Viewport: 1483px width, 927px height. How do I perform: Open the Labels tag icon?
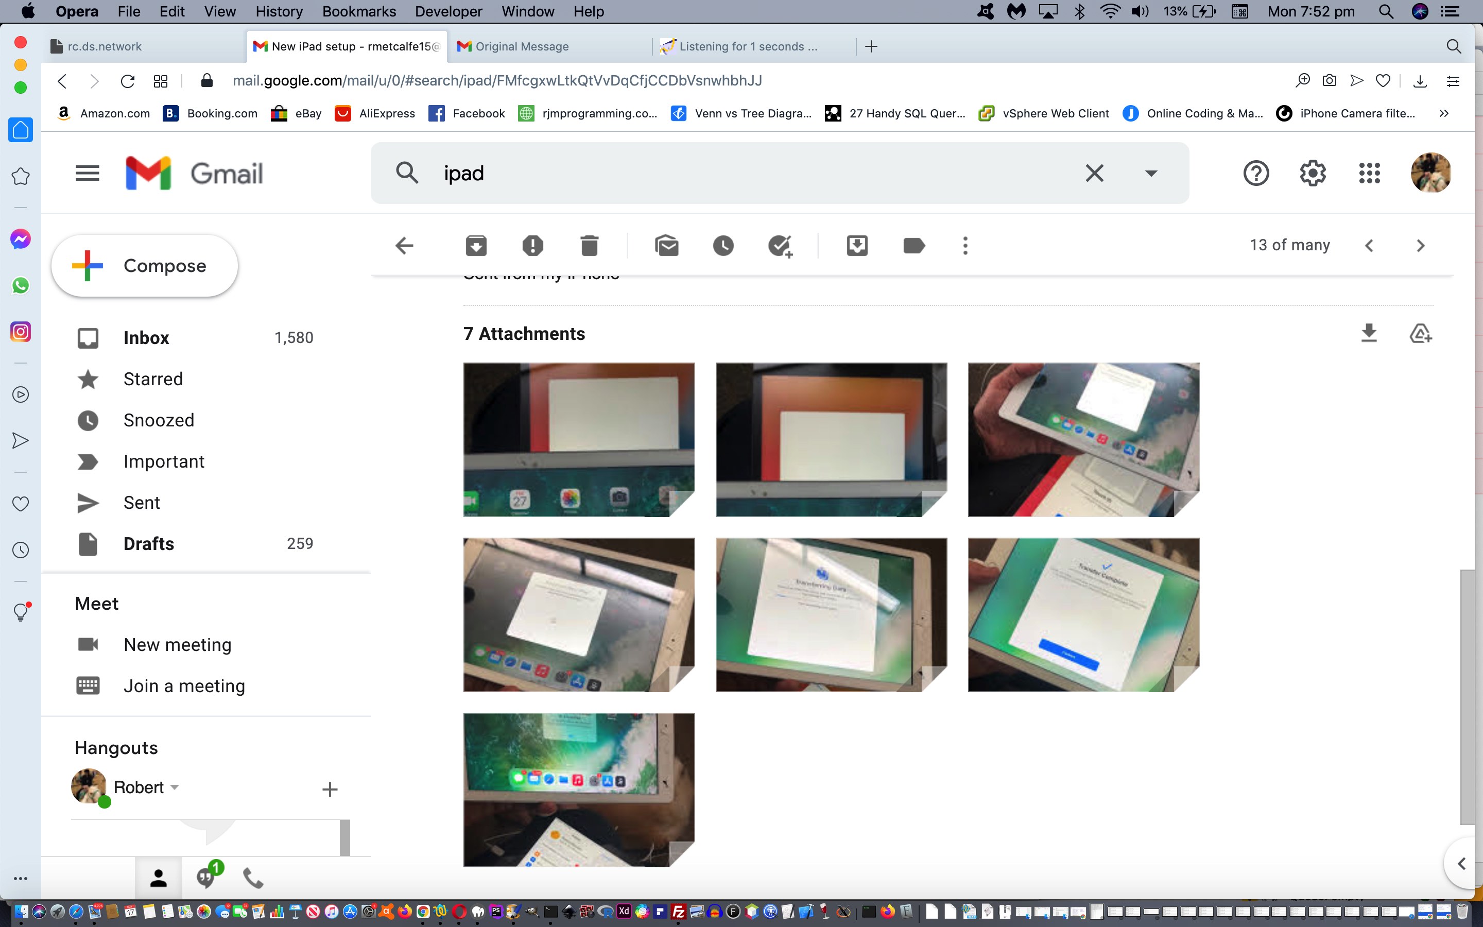[913, 246]
